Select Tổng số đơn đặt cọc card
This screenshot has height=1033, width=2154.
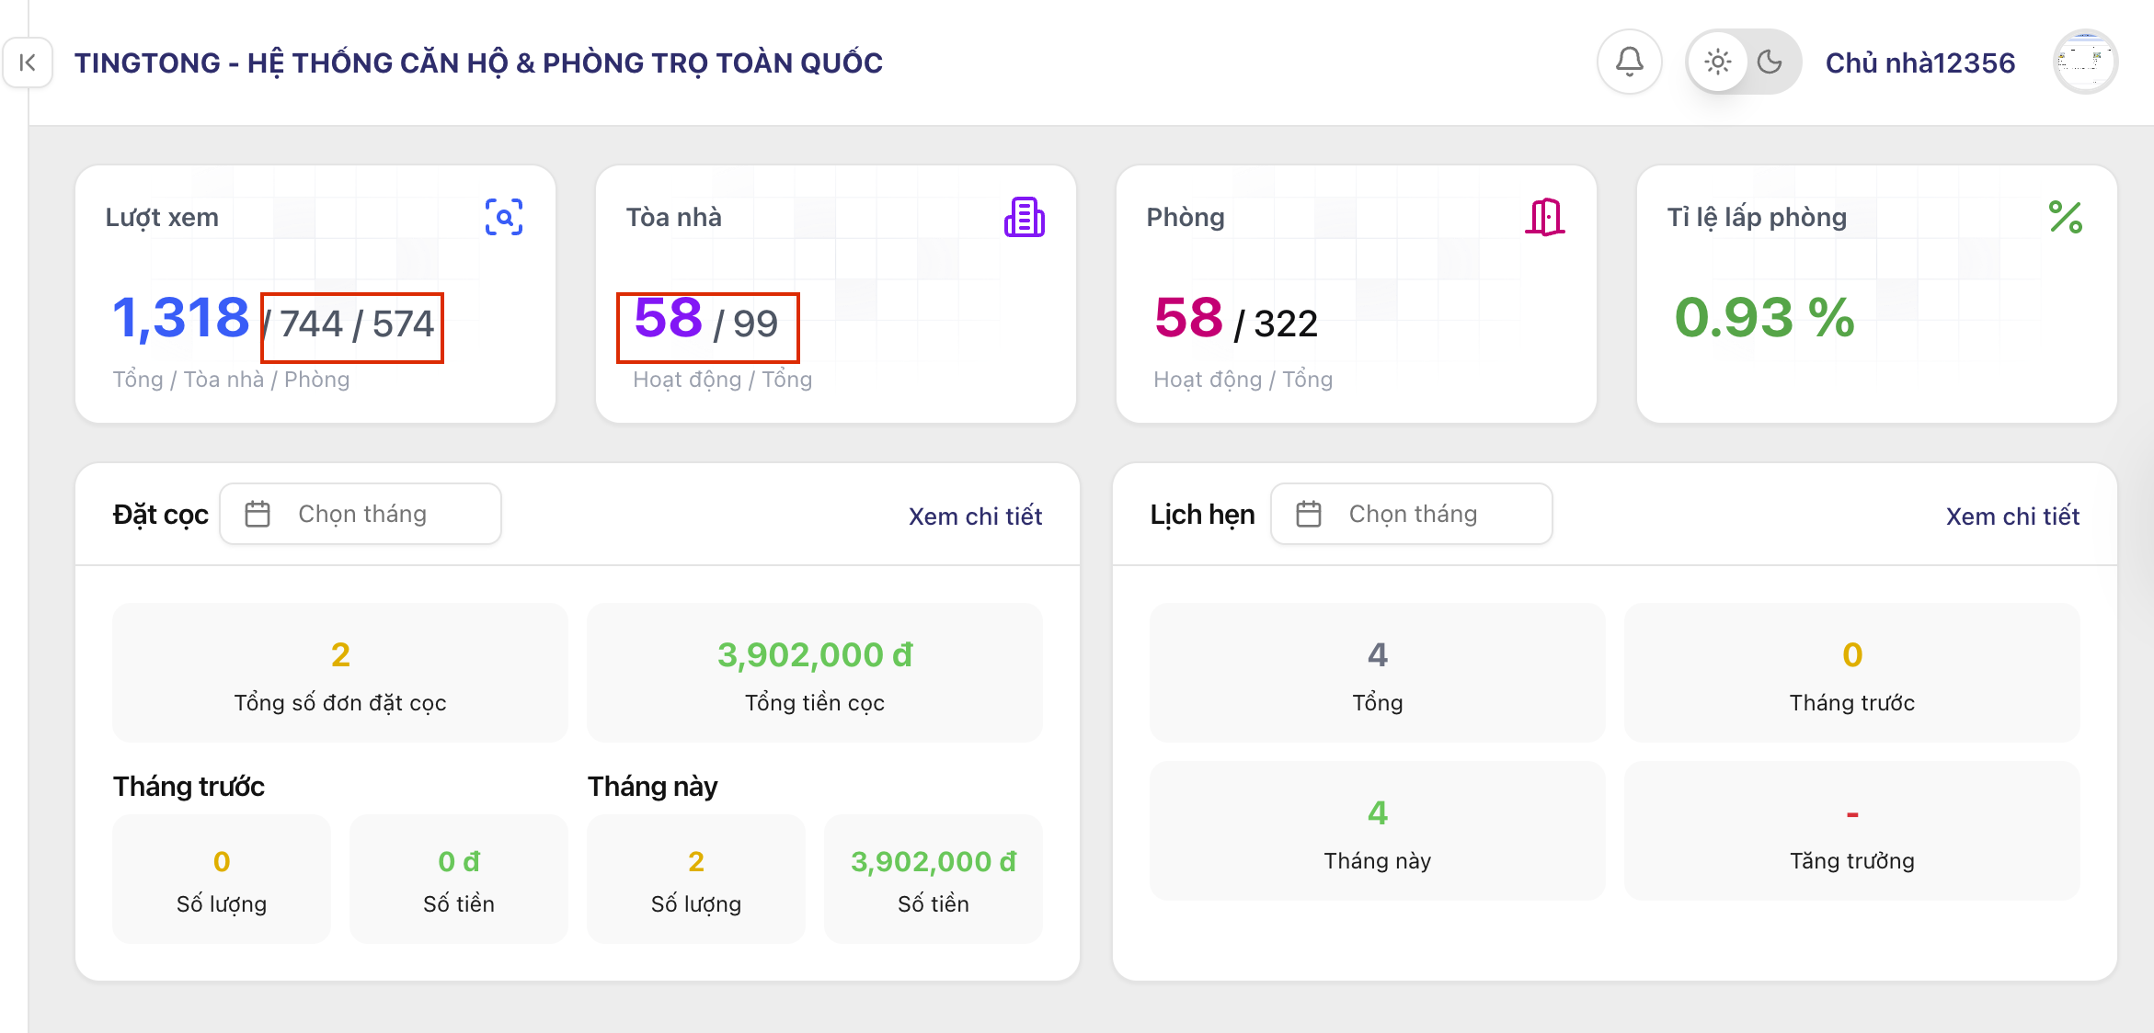click(x=340, y=673)
